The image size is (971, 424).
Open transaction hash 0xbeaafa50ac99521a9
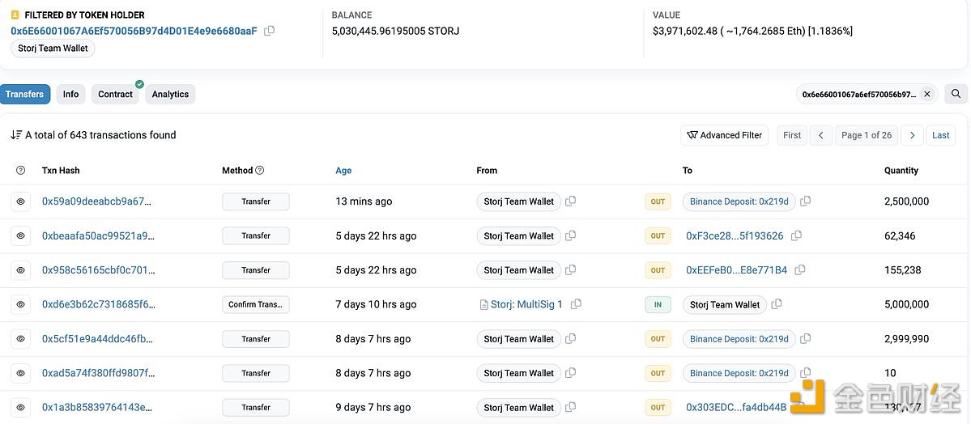click(99, 235)
